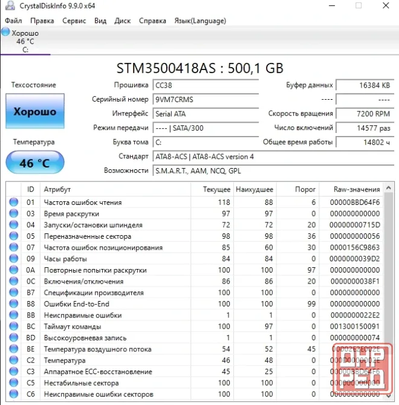Click threshold value 99 for Ошибки End-to-End
Viewport: 399px width, 405px height.
(x=311, y=303)
